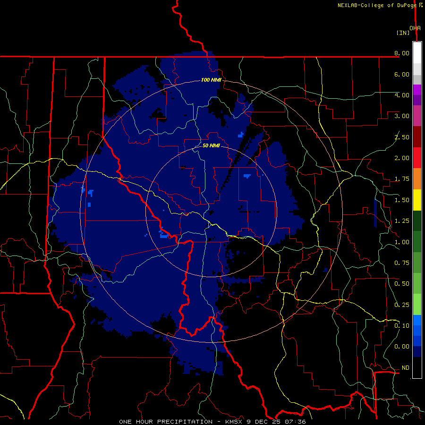Pick the black ND swatch in the legend
425x425 pixels.
(417, 367)
